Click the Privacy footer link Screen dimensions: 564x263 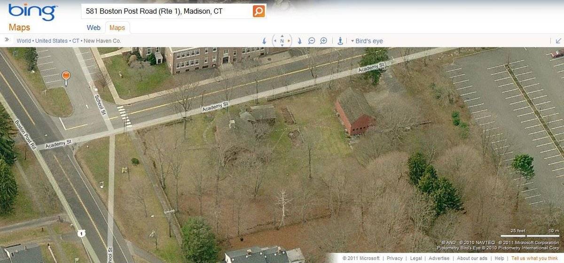point(395,258)
